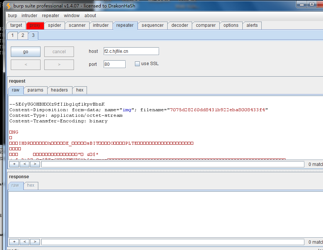
Task: Switch to the intruder tool tab
Action: click(x=101, y=25)
